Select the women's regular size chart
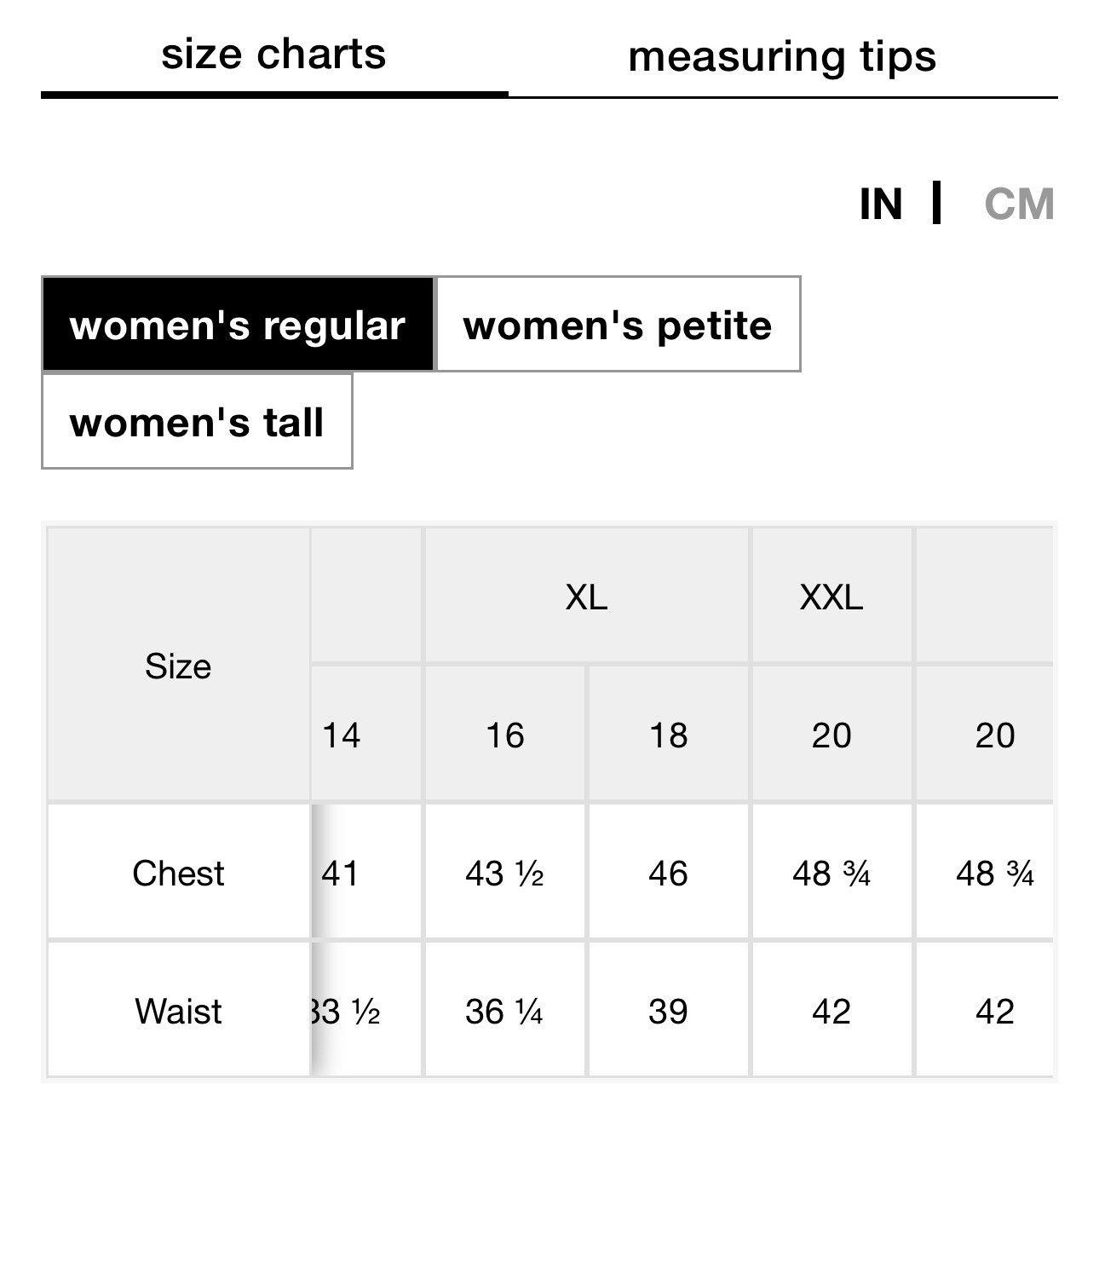The width and height of the screenshot is (1099, 1269). [238, 325]
